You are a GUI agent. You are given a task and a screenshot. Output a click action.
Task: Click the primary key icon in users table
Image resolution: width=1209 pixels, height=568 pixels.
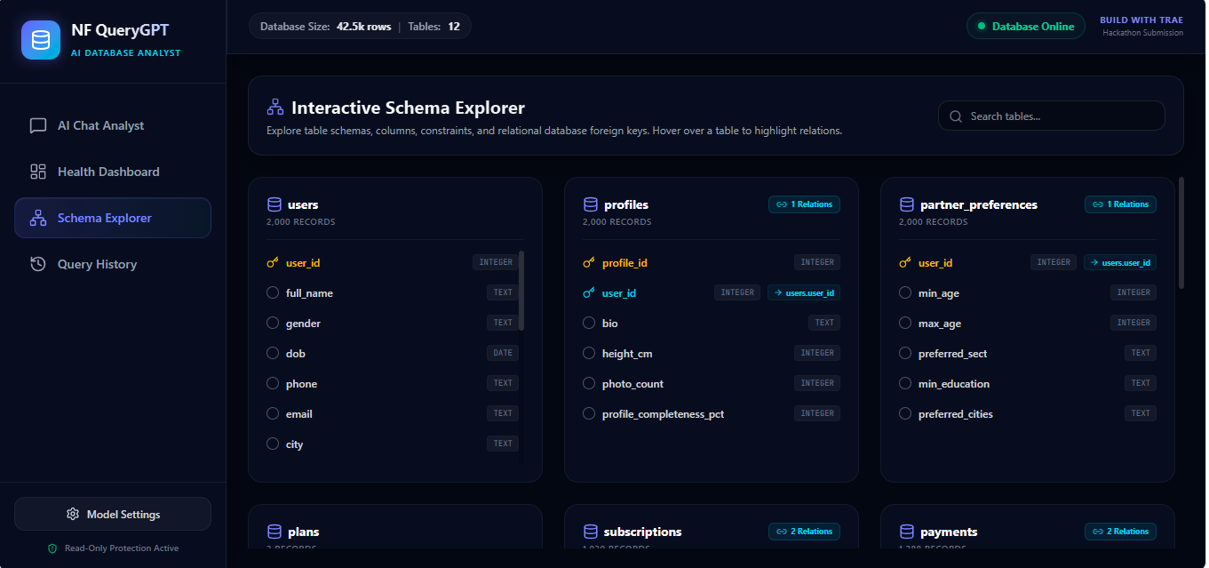coord(273,263)
